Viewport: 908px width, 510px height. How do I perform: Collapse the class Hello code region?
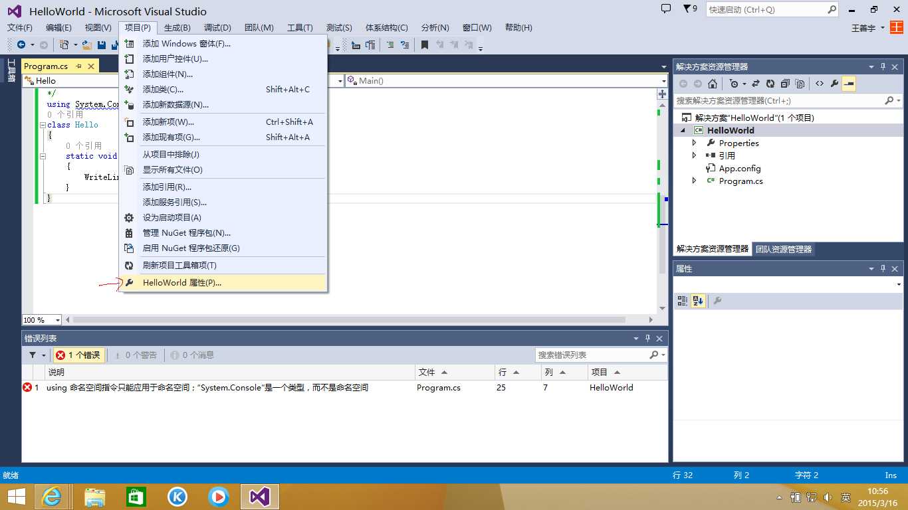[43, 125]
